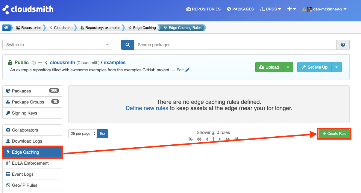Open Collaborators in sidebar
Viewport: 361px width, 193px height.
point(32,130)
